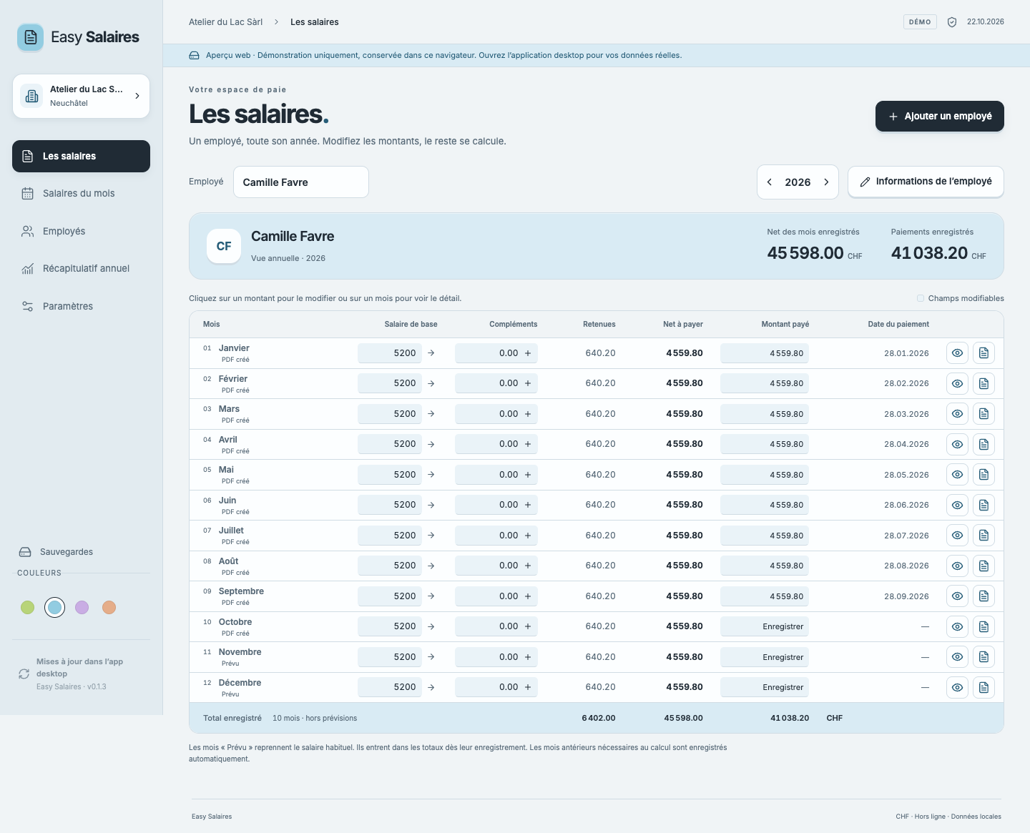The image size is (1030, 833).
Task: Open the PDF document icon for Mars
Action: click(984, 414)
